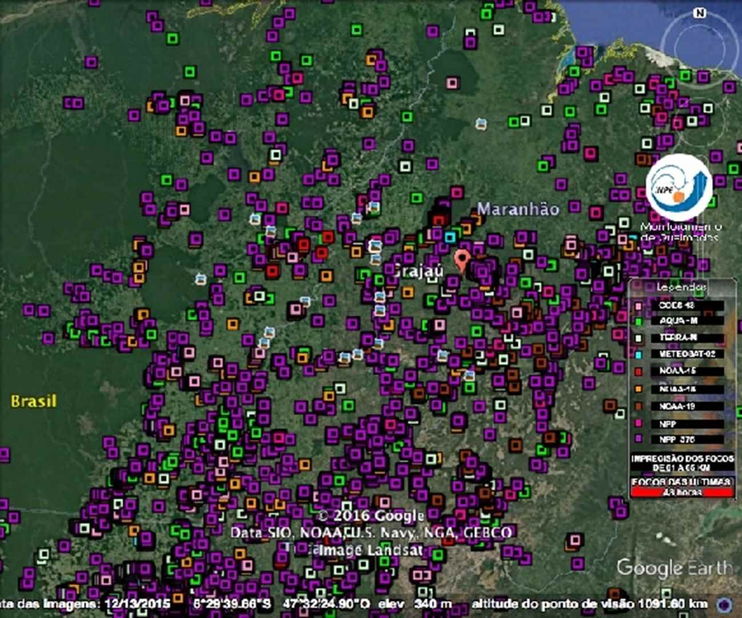Click the N north button on compass

click(700, 13)
